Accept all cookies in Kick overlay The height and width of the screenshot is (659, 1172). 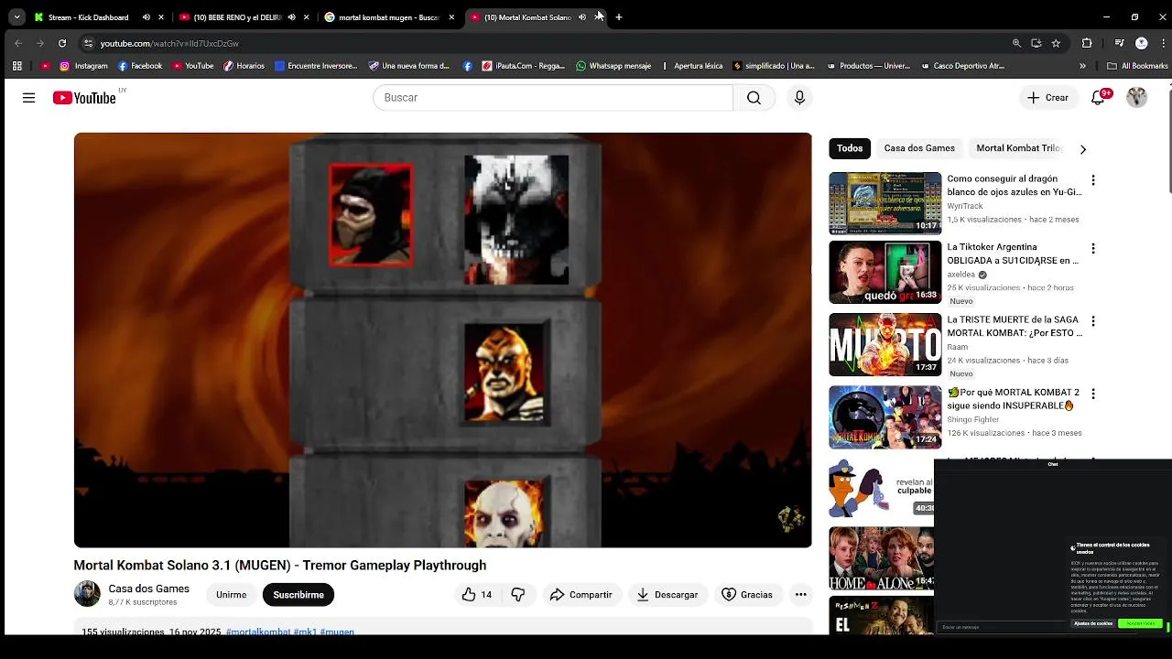(1140, 623)
